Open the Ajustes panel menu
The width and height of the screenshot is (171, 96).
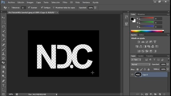pyautogui.click(x=168, y=35)
